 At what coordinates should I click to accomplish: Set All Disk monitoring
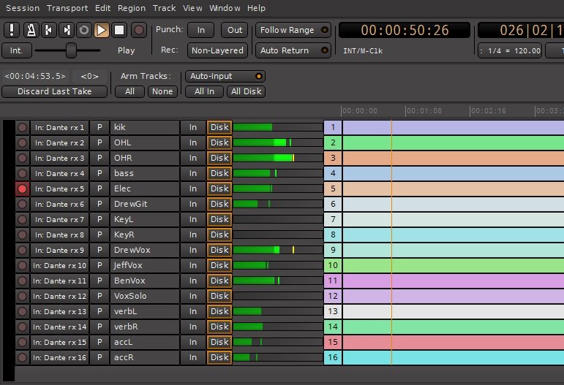pyautogui.click(x=246, y=91)
